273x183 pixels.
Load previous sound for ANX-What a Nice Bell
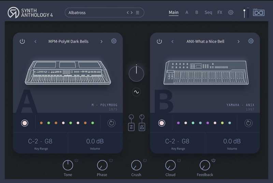coord(172,41)
